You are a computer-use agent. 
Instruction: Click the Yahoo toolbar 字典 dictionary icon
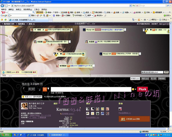coord(145,13)
